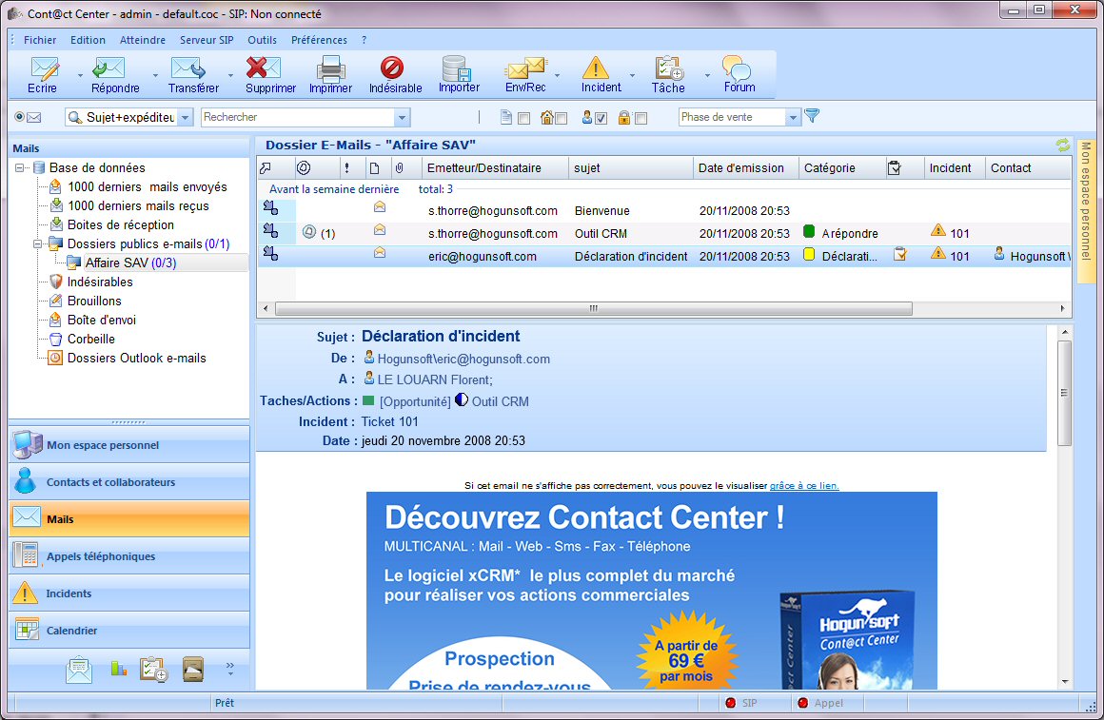Viewport: 1104px width, 720px height.
Task: Open the Fichier menu
Action: point(40,40)
